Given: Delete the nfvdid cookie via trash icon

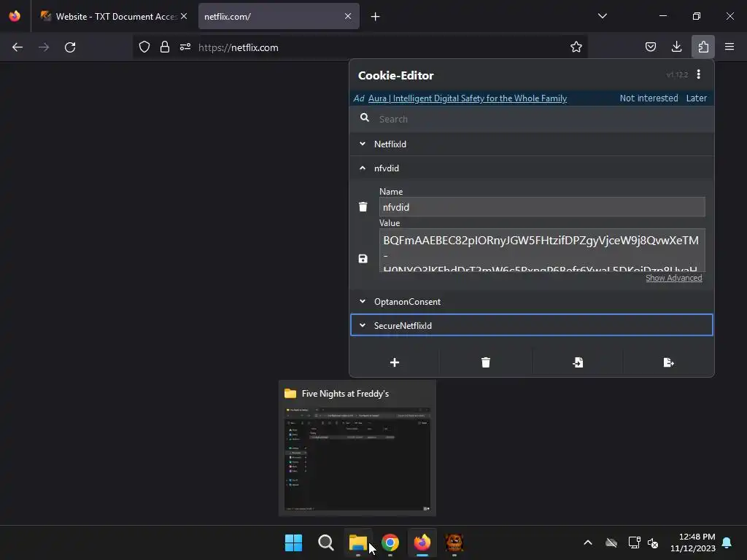Looking at the screenshot, I should (x=363, y=206).
